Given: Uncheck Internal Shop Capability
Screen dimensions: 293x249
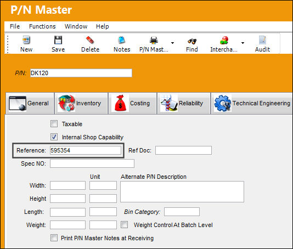Looking at the screenshot, I should (x=54, y=137).
